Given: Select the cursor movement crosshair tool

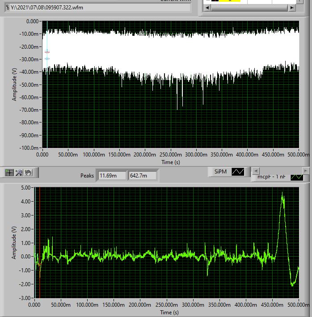Looking at the screenshot, I should click(9, 173).
